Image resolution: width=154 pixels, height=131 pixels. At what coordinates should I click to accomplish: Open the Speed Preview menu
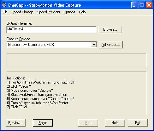coord(49,12)
